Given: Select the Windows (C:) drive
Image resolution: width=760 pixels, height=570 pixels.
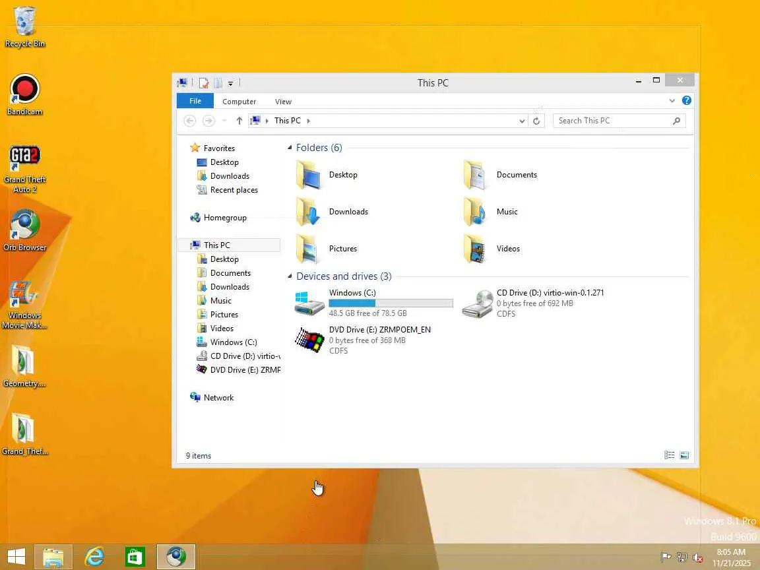Looking at the screenshot, I should click(374, 303).
